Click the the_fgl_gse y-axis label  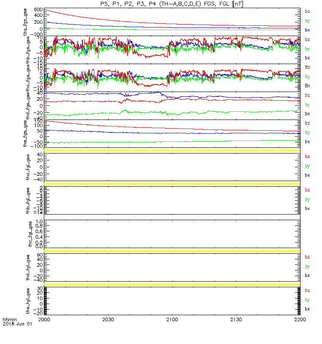click(x=28, y=301)
